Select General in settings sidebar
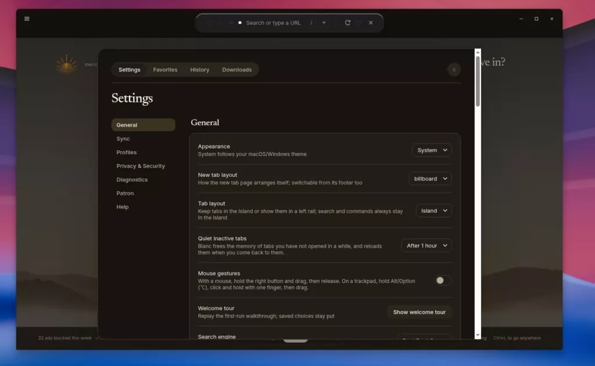Image resolution: width=595 pixels, height=366 pixels. [143, 125]
